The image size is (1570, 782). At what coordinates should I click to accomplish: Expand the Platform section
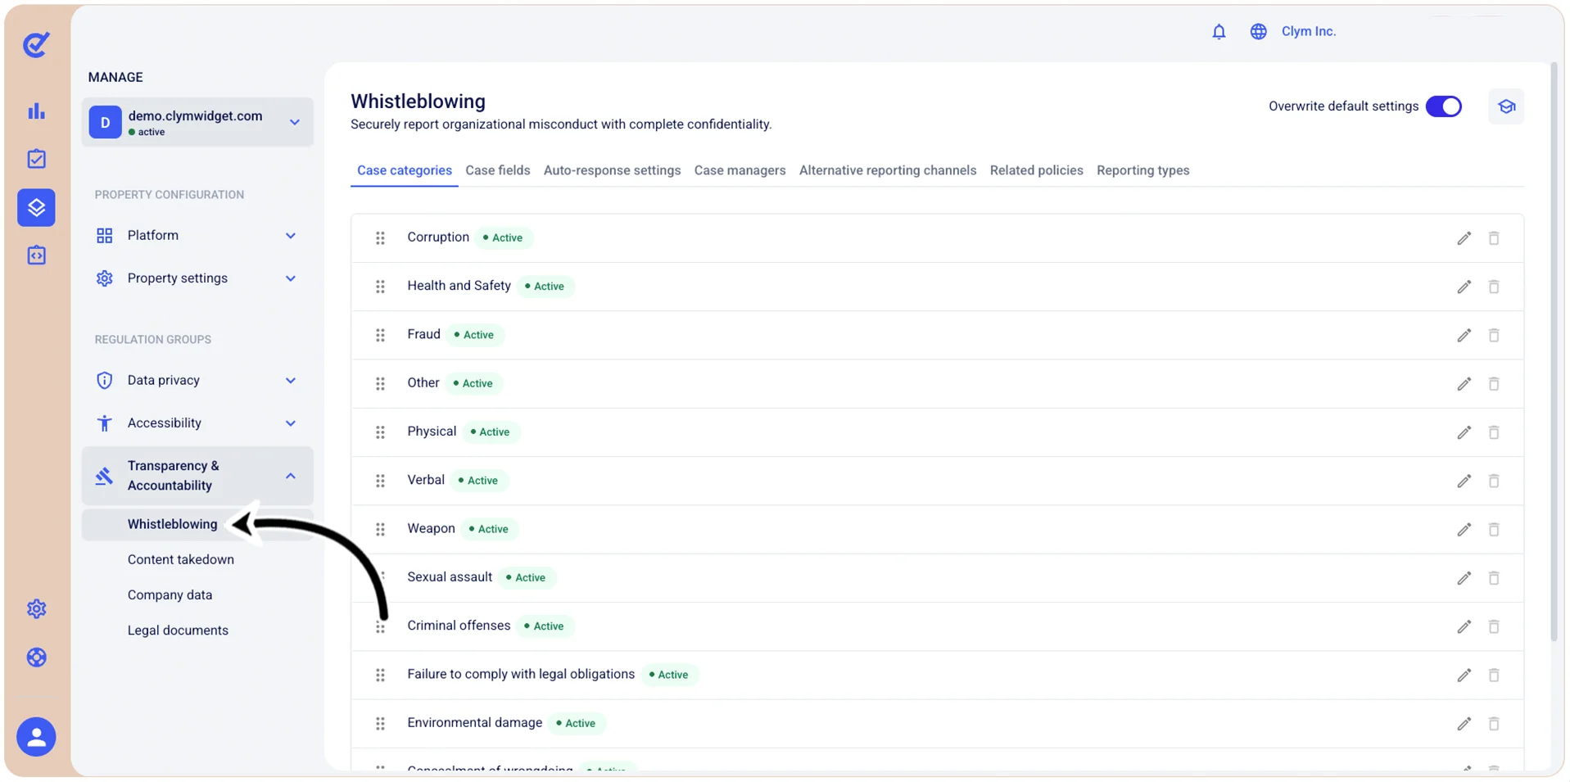pyautogui.click(x=197, y=236)
